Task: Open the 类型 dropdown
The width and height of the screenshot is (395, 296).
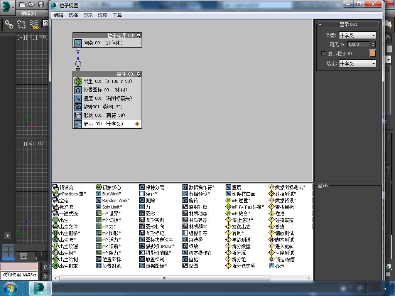Action: click(358, 35)
